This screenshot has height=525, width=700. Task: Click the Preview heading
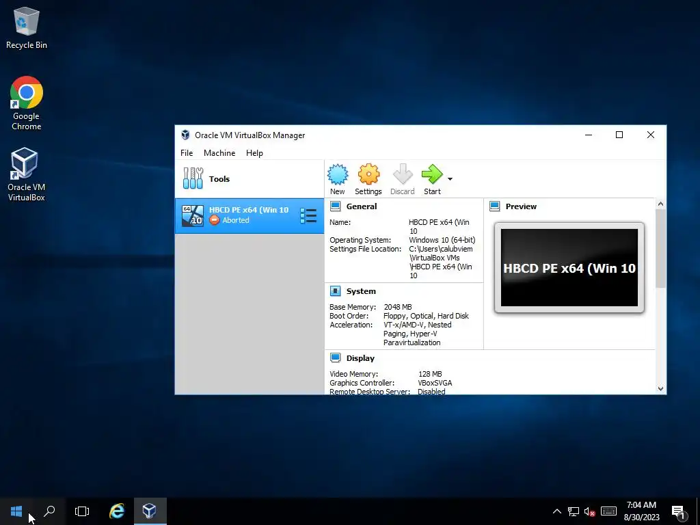click(x=521, y=206)
